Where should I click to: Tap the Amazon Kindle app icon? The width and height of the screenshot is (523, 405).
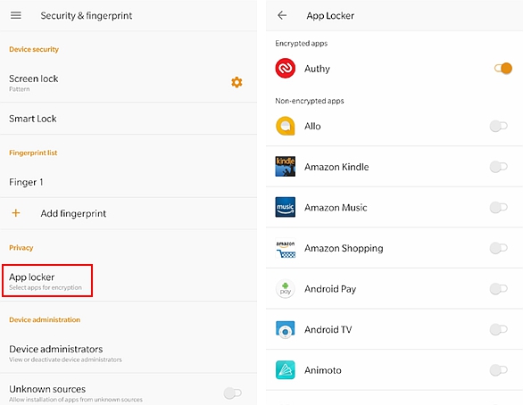tap(286, 166)
